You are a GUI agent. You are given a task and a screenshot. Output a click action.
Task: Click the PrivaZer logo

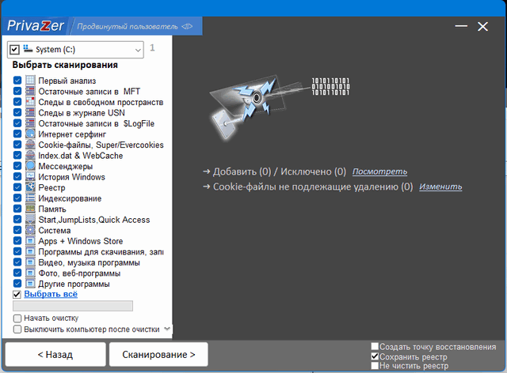point(36,26)
